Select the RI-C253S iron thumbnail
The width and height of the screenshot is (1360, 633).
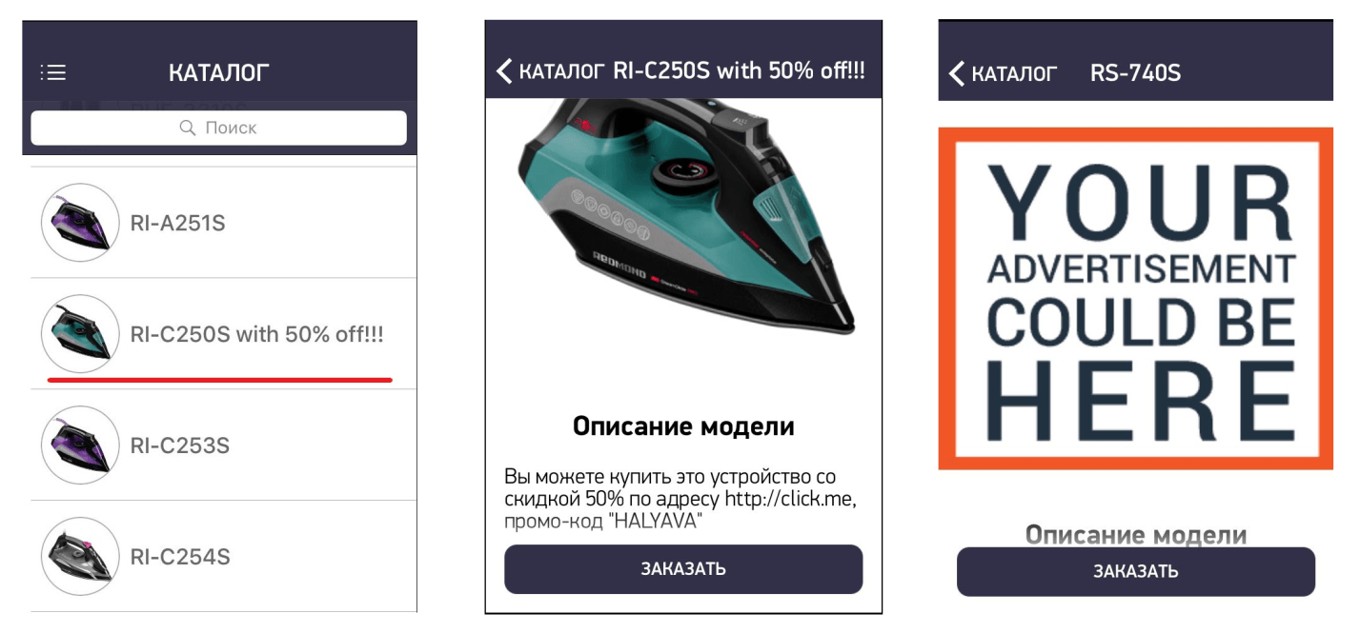pyautogui.click(x=80, y=445)
